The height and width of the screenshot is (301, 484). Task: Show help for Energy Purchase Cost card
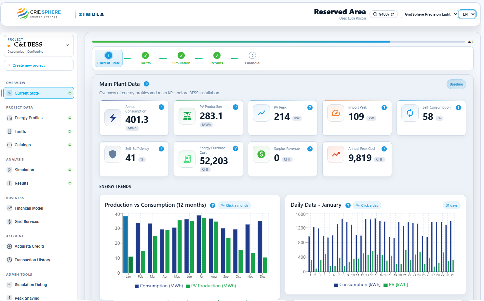tap(235, 148)
